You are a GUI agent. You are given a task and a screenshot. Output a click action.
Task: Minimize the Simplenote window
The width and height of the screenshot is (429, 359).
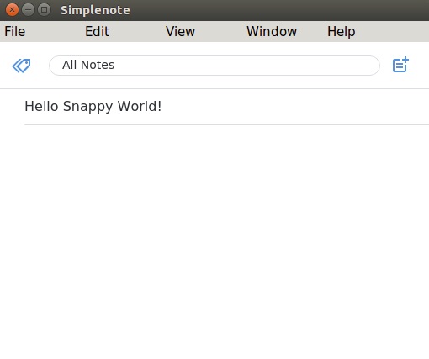tap(28, 10)
